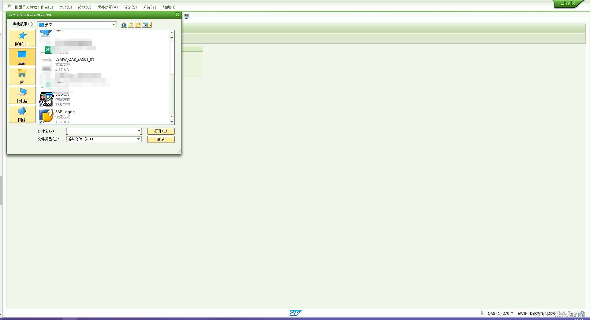Image resolution: width=590 pixels, height=320 pixels.
Task: Click the SAP Logon file name text
Action: point(65,112)
